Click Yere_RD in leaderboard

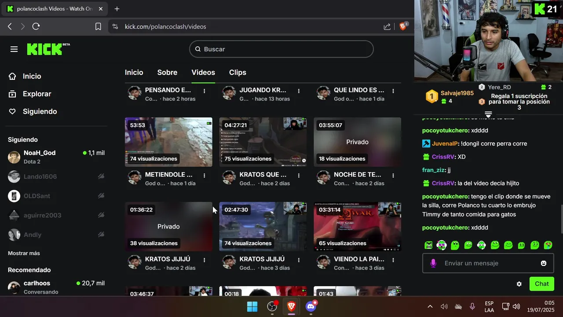click(499, 87)
